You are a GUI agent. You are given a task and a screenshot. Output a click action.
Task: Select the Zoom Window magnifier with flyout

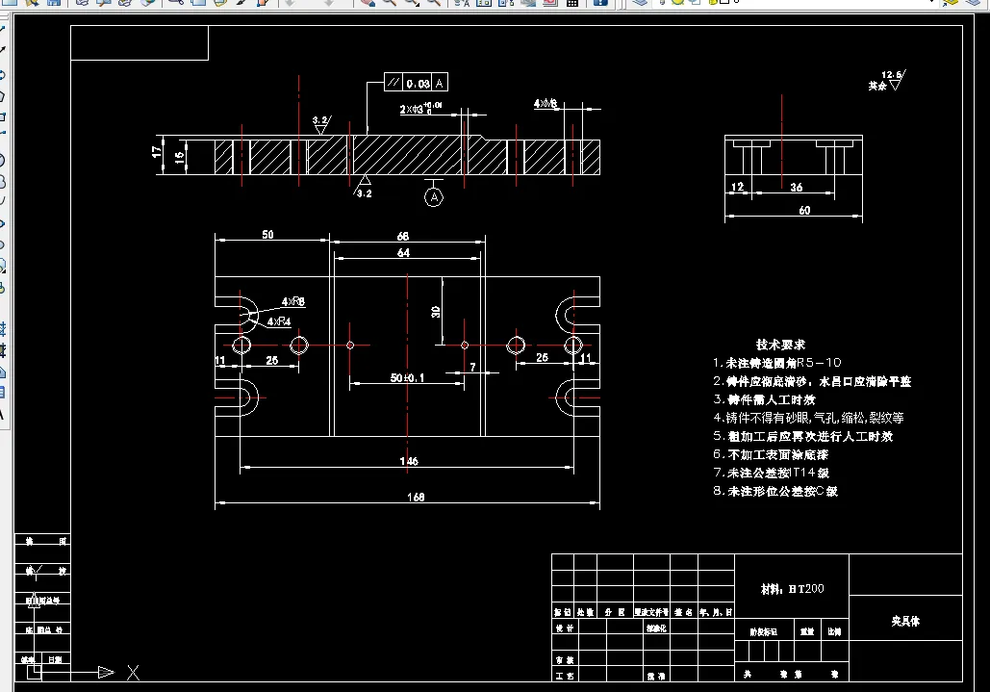412,3
